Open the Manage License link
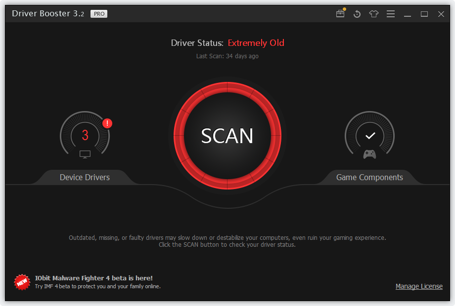Screen dimensions: 455x306 [x=419, y=286]
